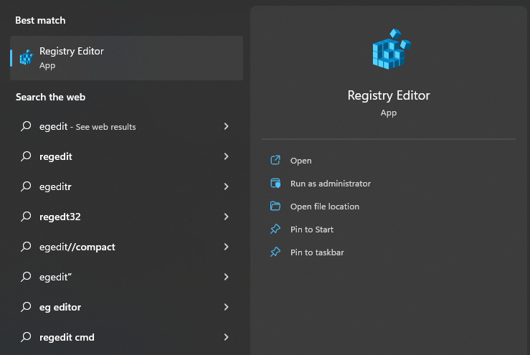Select the egedit//compact search suggestion
530x355 pixels.
pos(77,247)
